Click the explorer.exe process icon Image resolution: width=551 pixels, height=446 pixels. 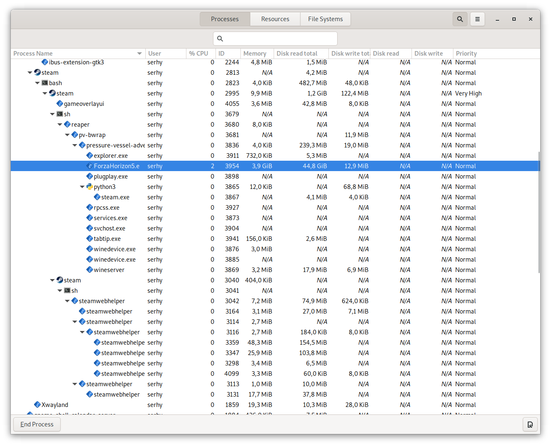coord(90,156)
